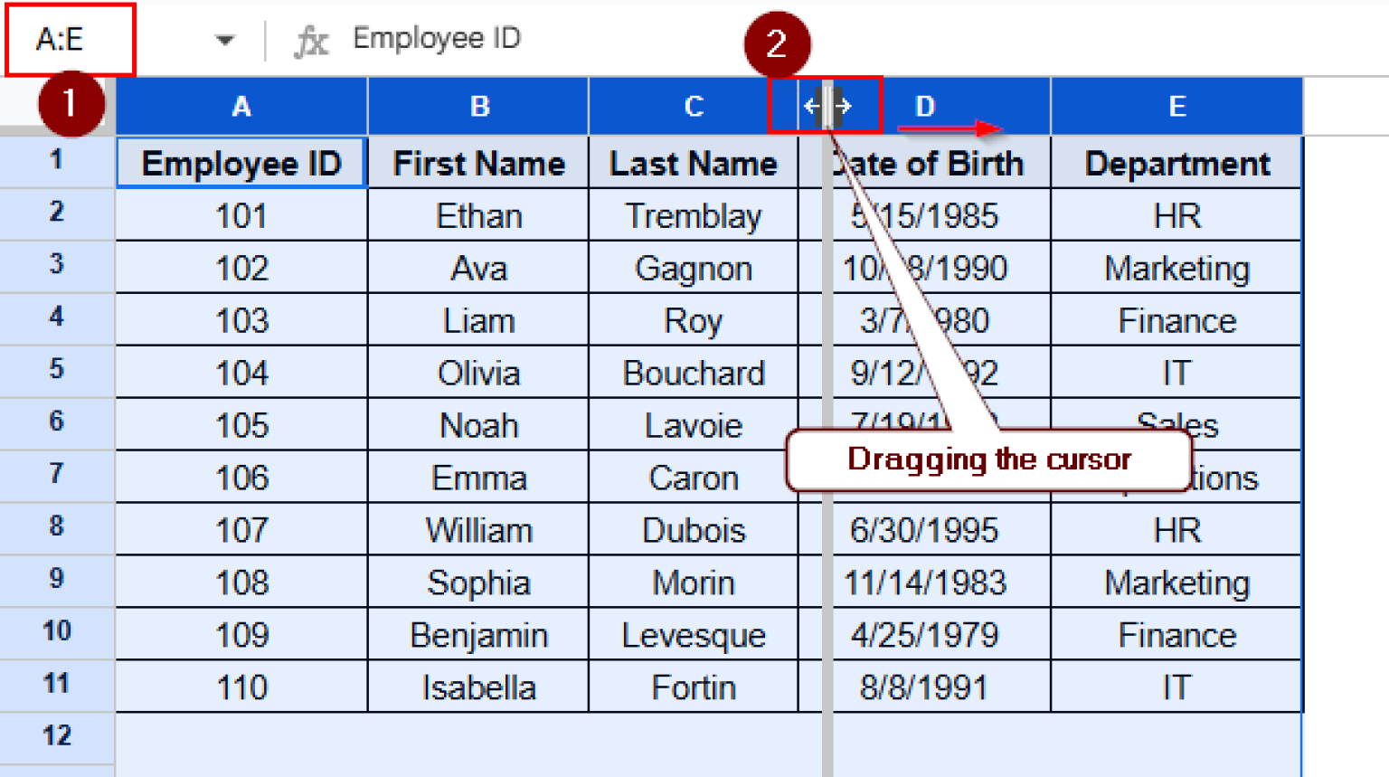Select row number 12

coord(56,735)
